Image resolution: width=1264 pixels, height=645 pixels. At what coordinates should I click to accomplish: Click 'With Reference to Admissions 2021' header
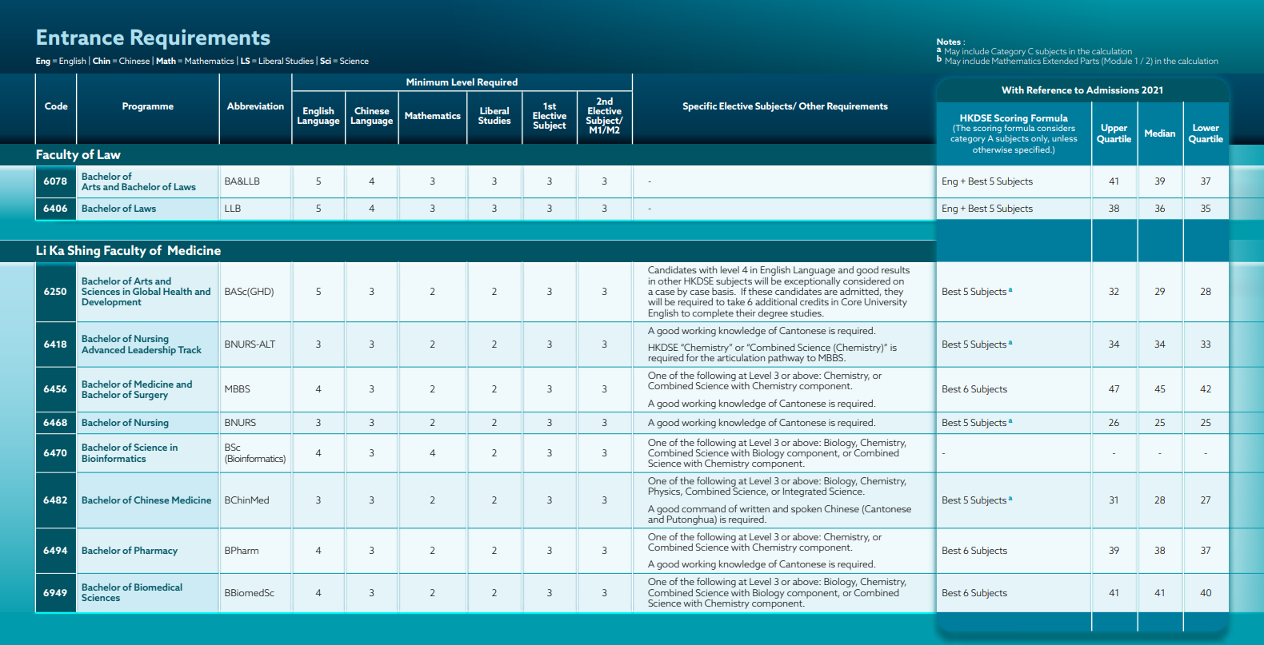(1082, 90)
